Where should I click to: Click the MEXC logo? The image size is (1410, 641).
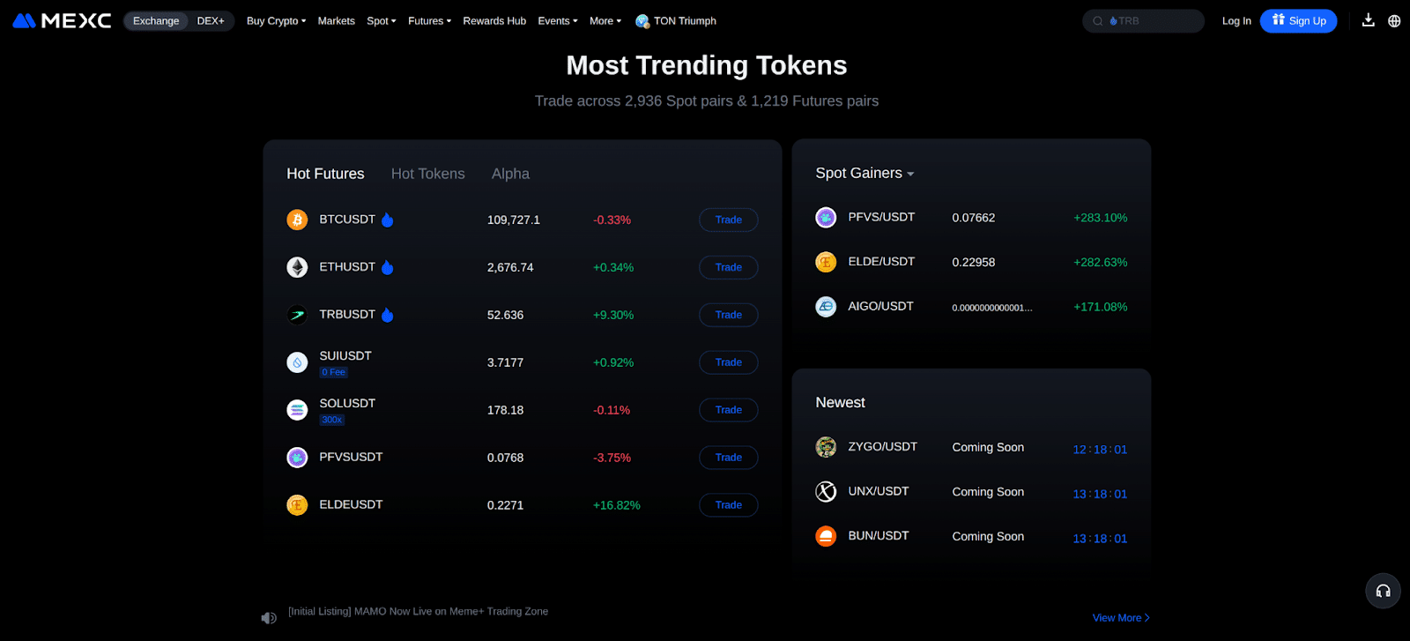62,20
